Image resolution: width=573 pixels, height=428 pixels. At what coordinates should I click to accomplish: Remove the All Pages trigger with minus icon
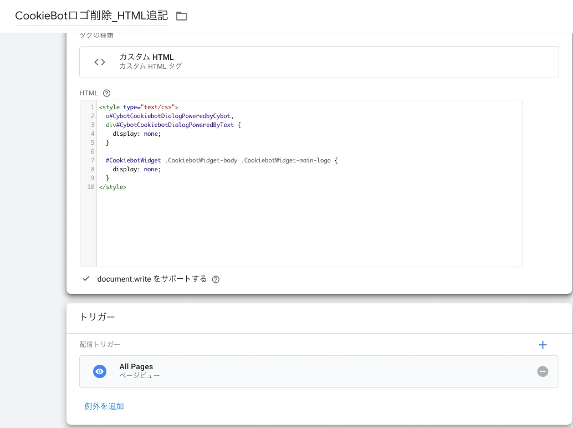coord(543,371)
